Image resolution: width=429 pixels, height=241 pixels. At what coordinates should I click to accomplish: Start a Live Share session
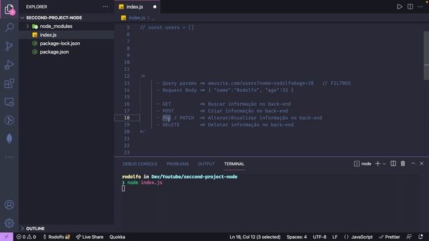pos(90,236)
